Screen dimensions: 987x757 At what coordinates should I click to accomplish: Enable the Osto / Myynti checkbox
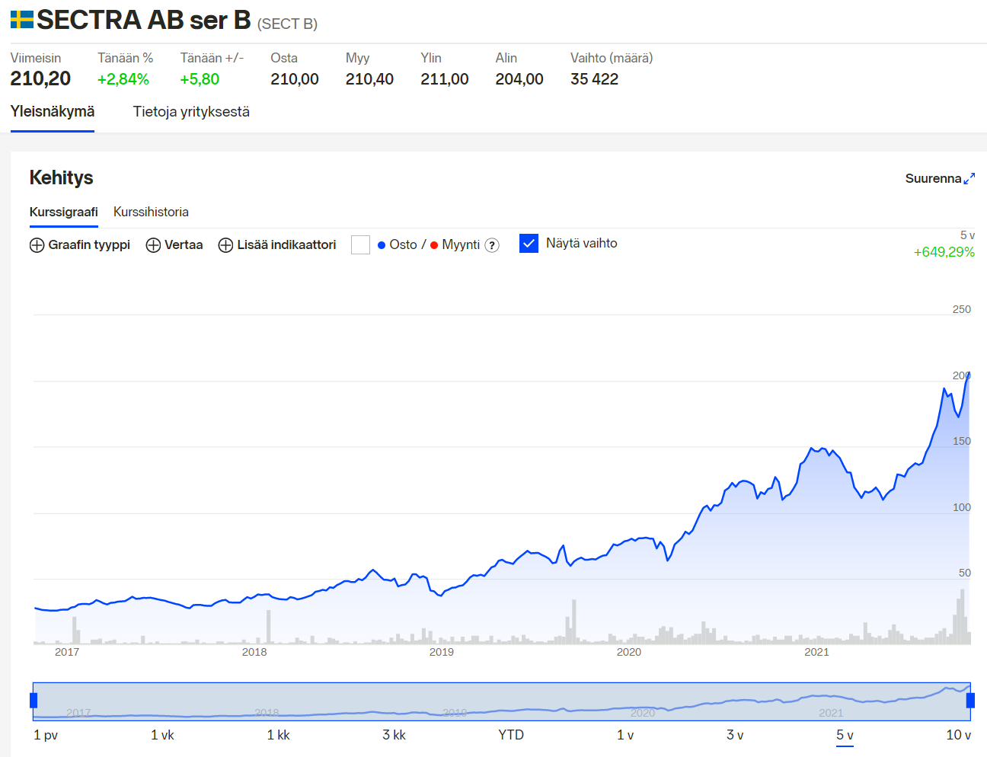[360, 244]
